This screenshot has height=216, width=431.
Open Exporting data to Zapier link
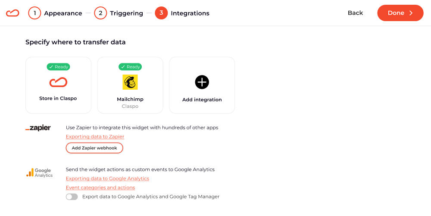95,137
